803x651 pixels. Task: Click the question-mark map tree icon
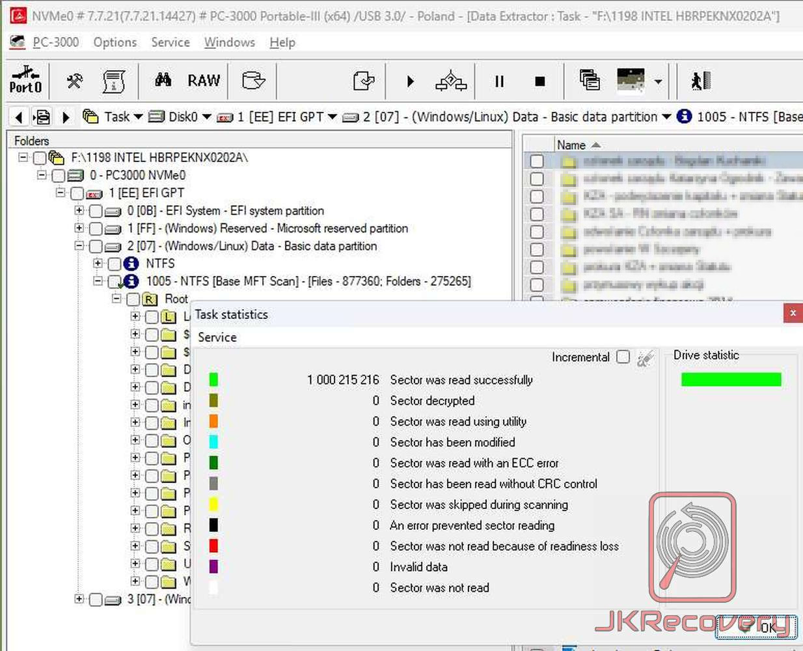coord(450,81)
